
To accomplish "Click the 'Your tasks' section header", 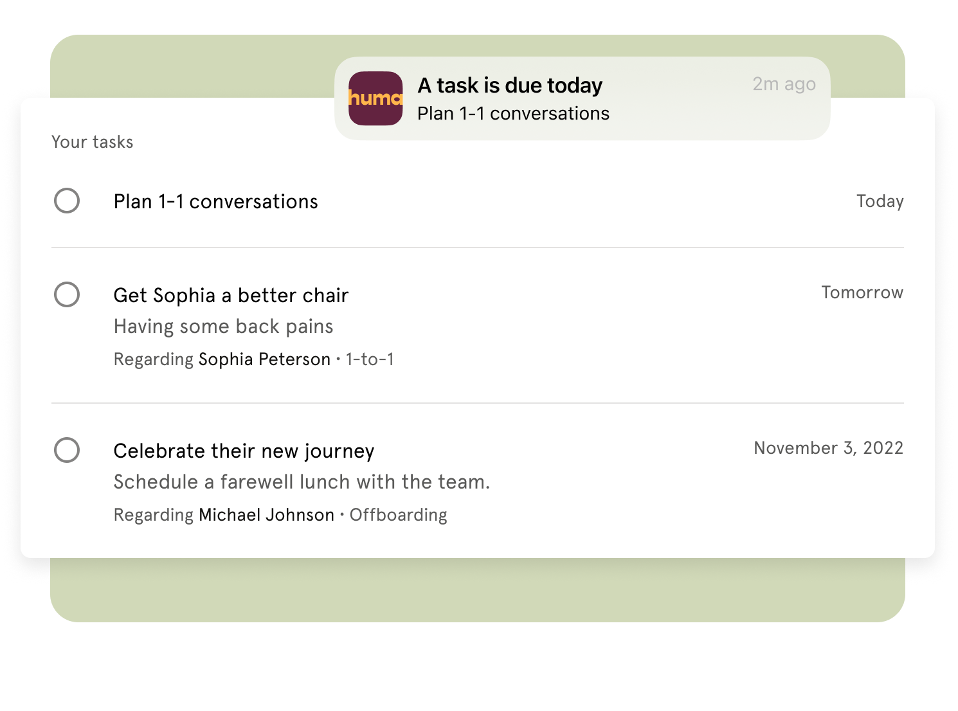I will point(93,141).
